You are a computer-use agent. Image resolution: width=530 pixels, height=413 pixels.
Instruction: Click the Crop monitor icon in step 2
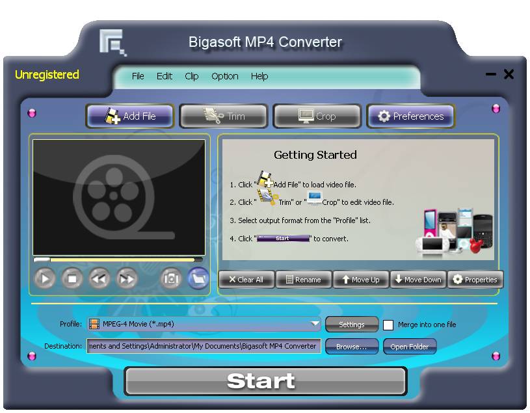(314, 198)
